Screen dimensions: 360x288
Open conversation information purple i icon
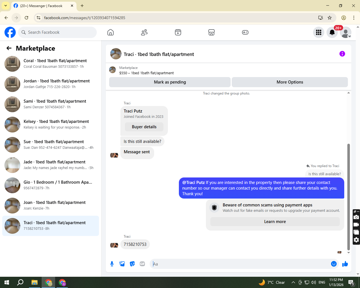342,54
